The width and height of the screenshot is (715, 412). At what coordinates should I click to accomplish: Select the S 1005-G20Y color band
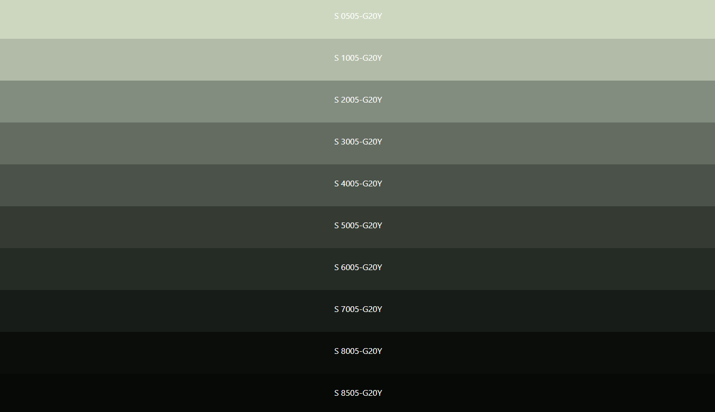157,59
